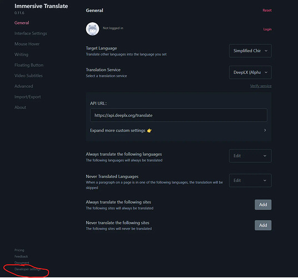Viewport: 298px width, 278px height.
Task: Open Developer settings link
Action: point(28,269)
